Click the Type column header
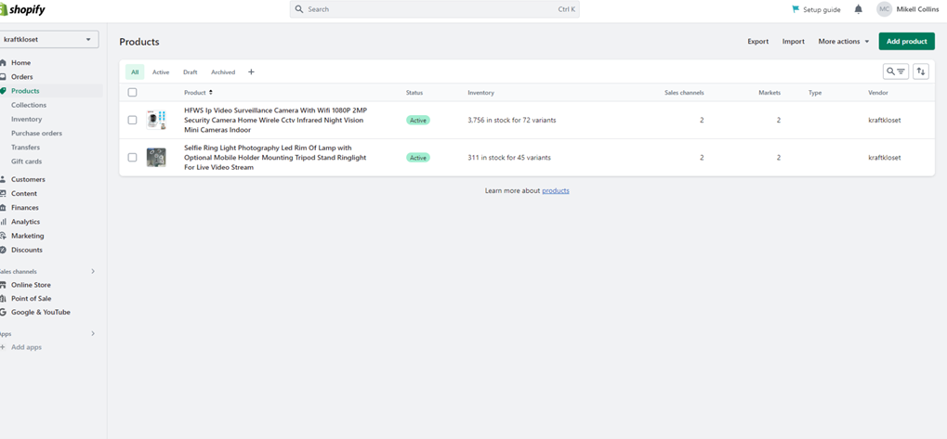This screenshot has height=439, width=947. coord(815,93)
